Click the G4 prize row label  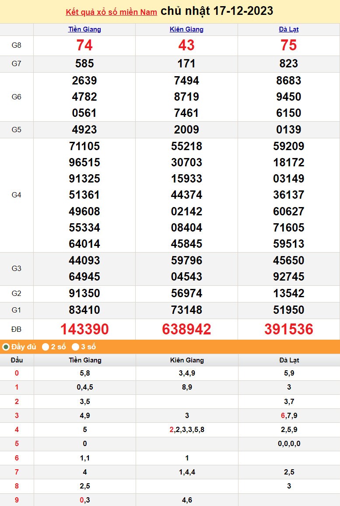point(17,195)
